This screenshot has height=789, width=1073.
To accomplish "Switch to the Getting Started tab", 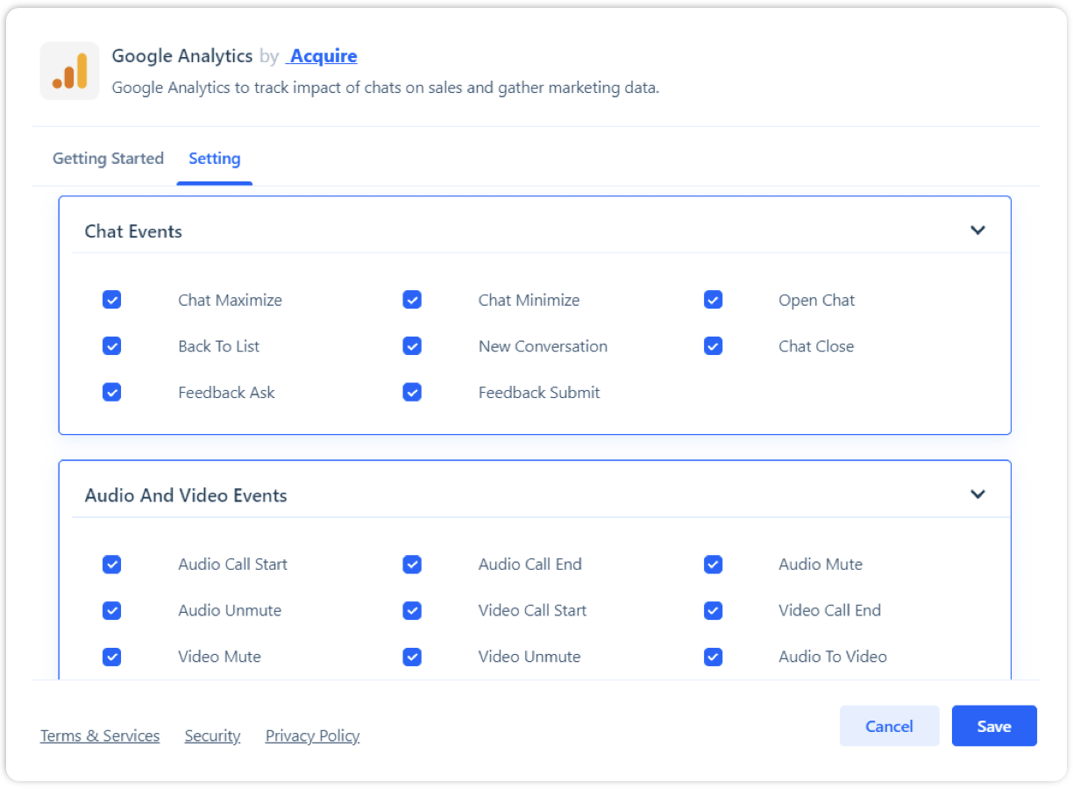I will 108,159.
